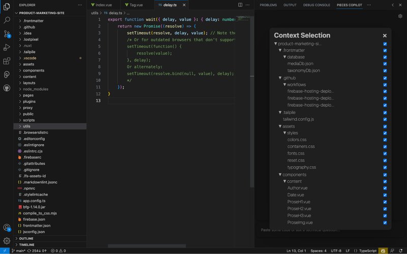Change indentation Spaces: 4
This screenshot has width=407, height=254.
tap(318, 250)
